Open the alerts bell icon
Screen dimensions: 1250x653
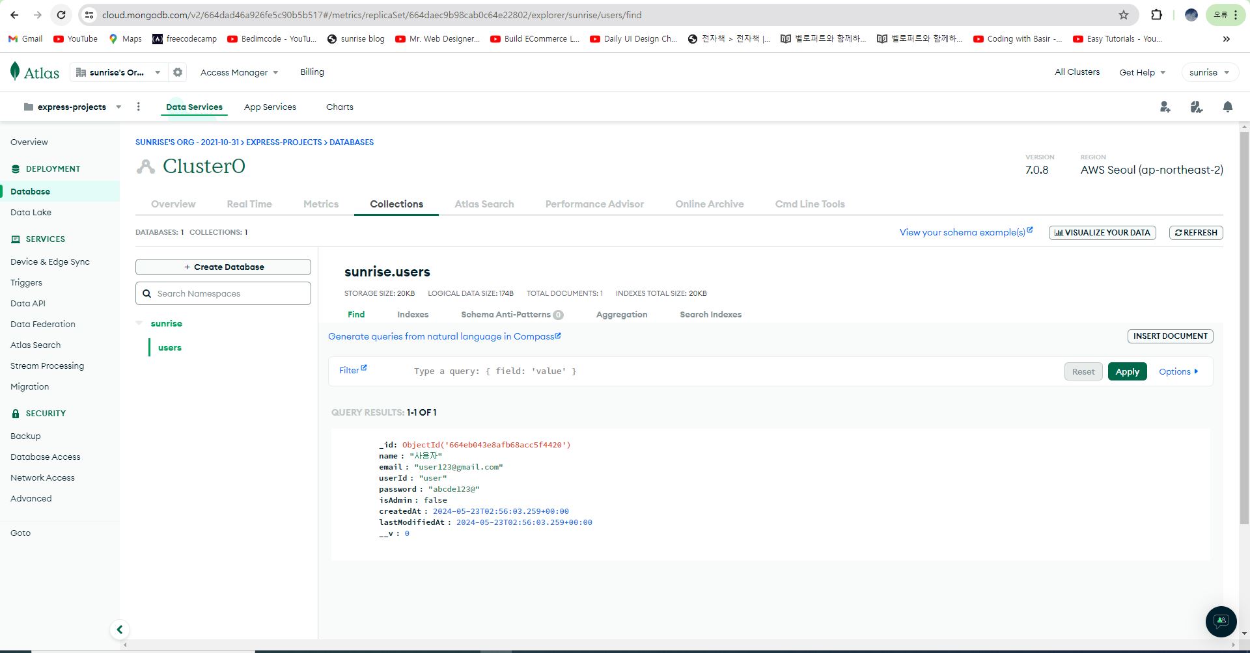point(1228,107)
